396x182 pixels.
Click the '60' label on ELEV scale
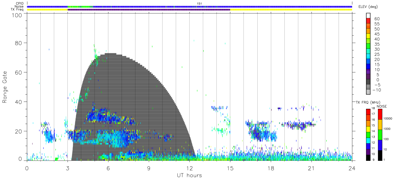(377, 19)
